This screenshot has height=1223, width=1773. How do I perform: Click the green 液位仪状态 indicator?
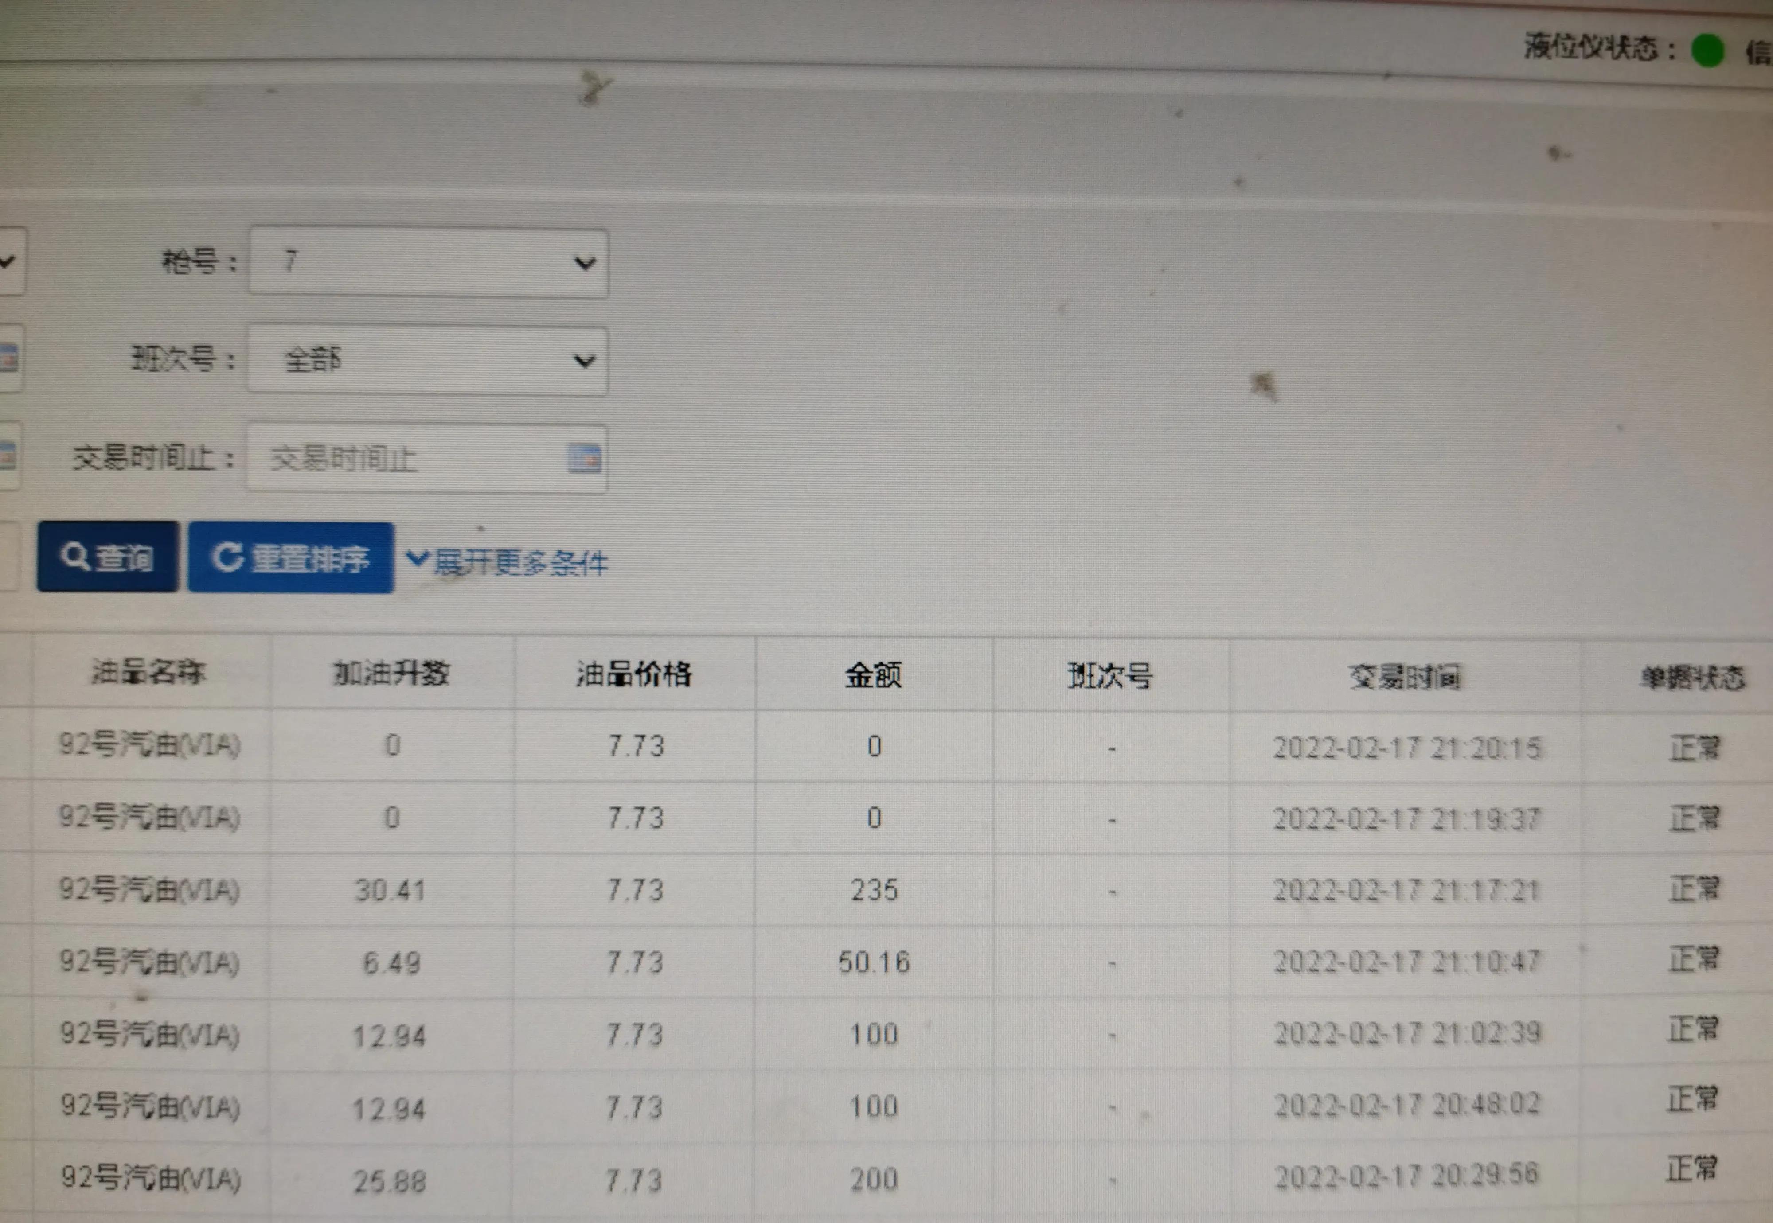[1708, 51]
